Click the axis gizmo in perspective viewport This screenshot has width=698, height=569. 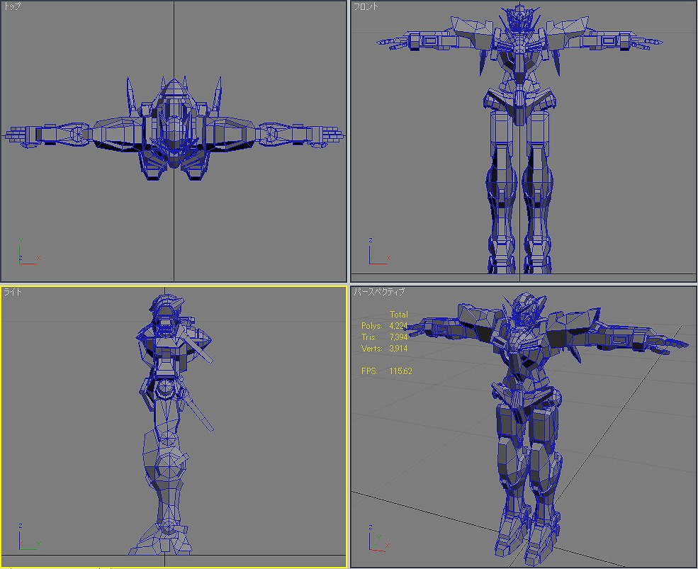click(x=379, y=539)
